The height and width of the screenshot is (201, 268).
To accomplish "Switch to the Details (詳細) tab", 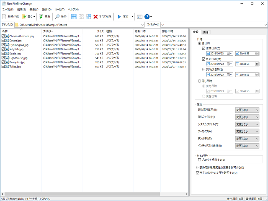I will click(205, 32).
